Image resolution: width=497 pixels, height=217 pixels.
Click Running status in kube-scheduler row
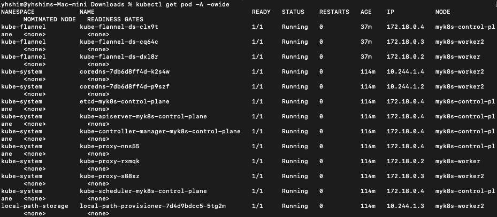(x=295, y=191)
